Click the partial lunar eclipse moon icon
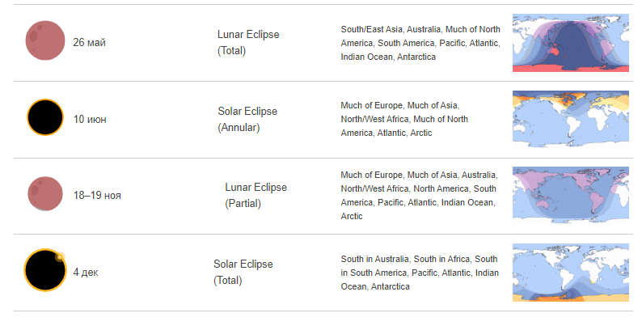The width and height of the screenshot is (642, 330). (45, 193)
